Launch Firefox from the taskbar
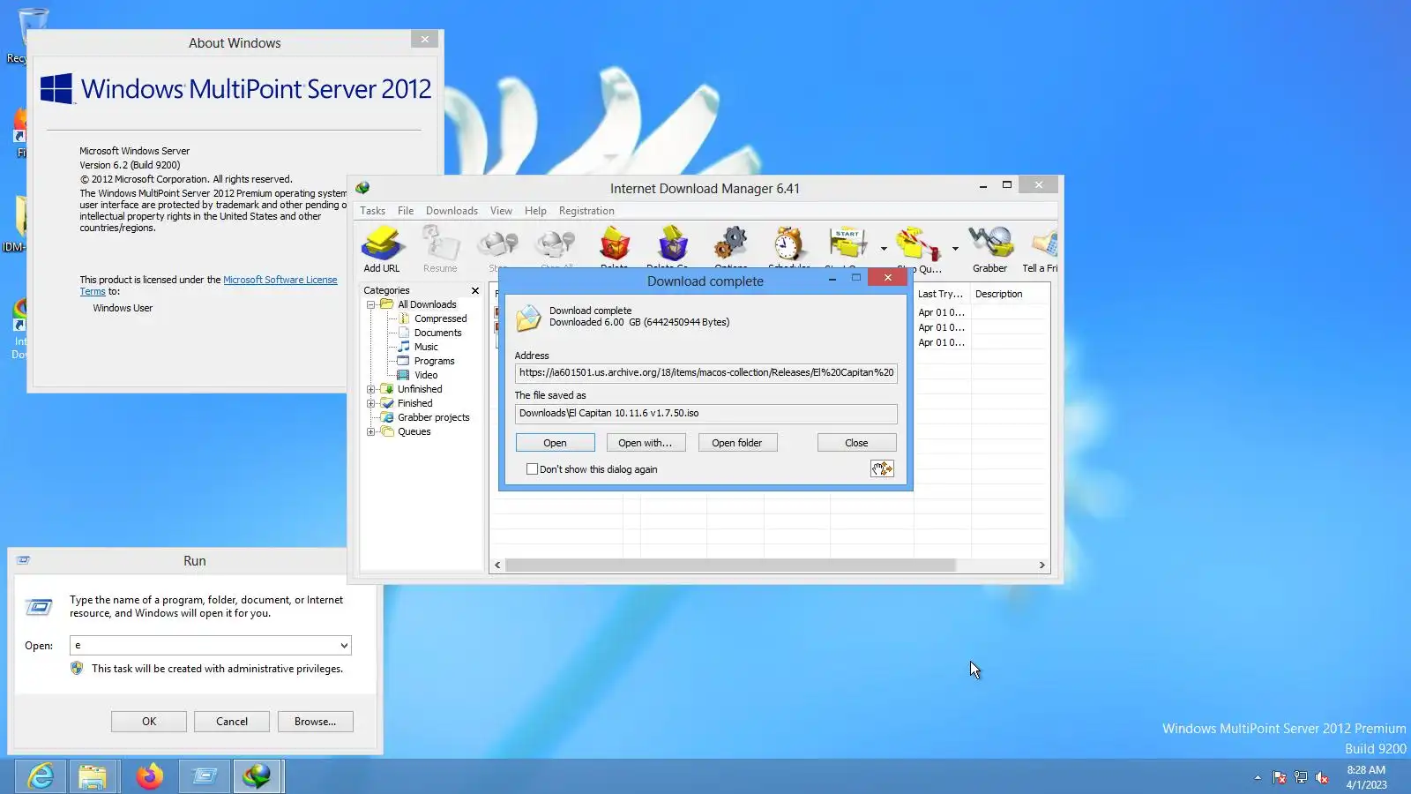This screenshot has width=1411, height=794. [x=150, y=776]
